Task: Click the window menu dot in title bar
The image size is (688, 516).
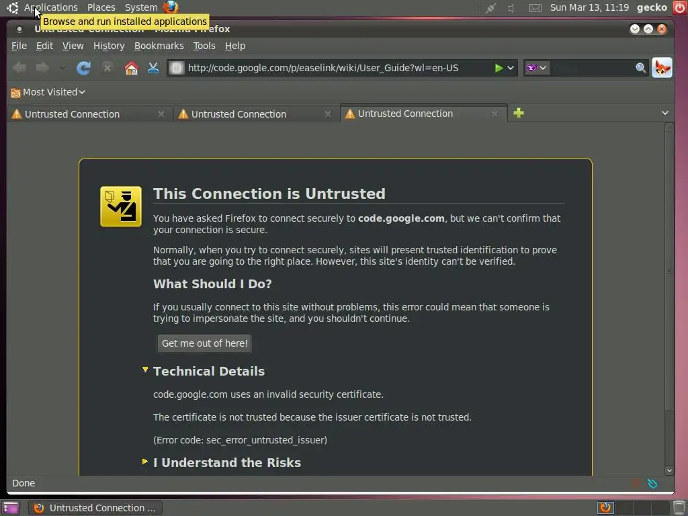Action: [x=19, y=29]
